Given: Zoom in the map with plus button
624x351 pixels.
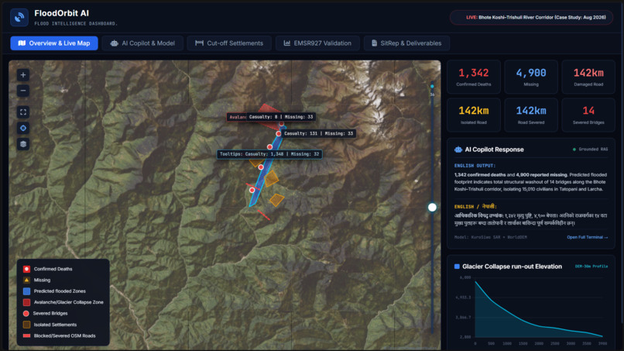Looking at the screenshot, I should (x=23, y=75).
